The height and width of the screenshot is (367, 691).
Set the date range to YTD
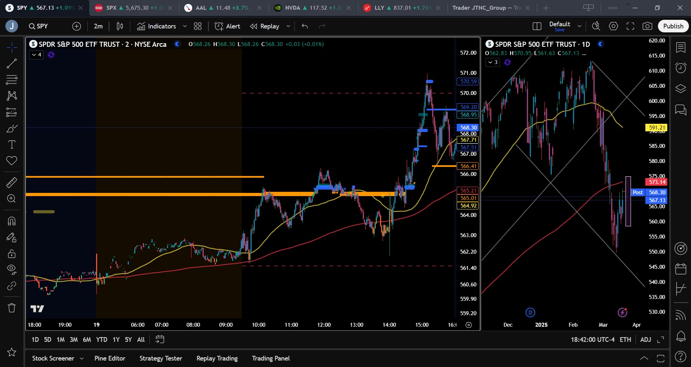click(x=101, y=340)
